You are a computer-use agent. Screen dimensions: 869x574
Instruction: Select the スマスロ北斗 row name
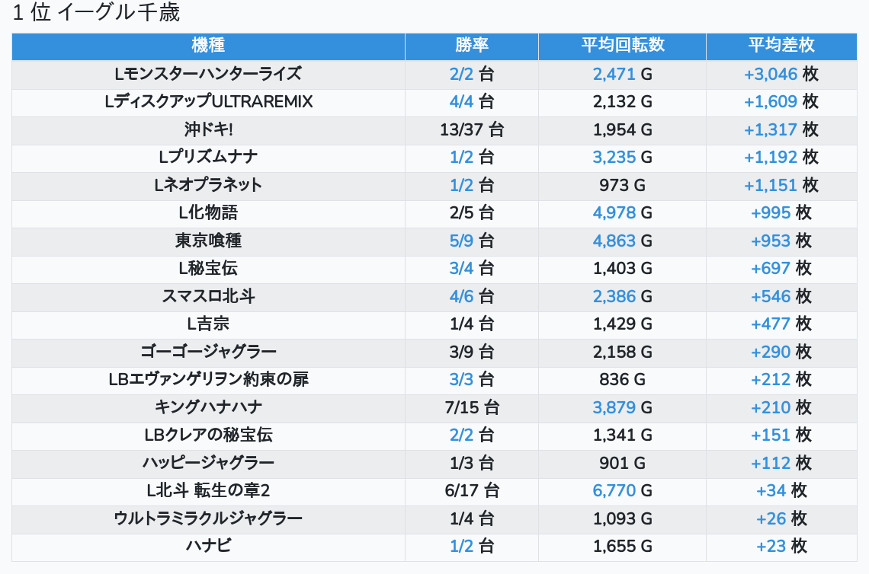208,297
